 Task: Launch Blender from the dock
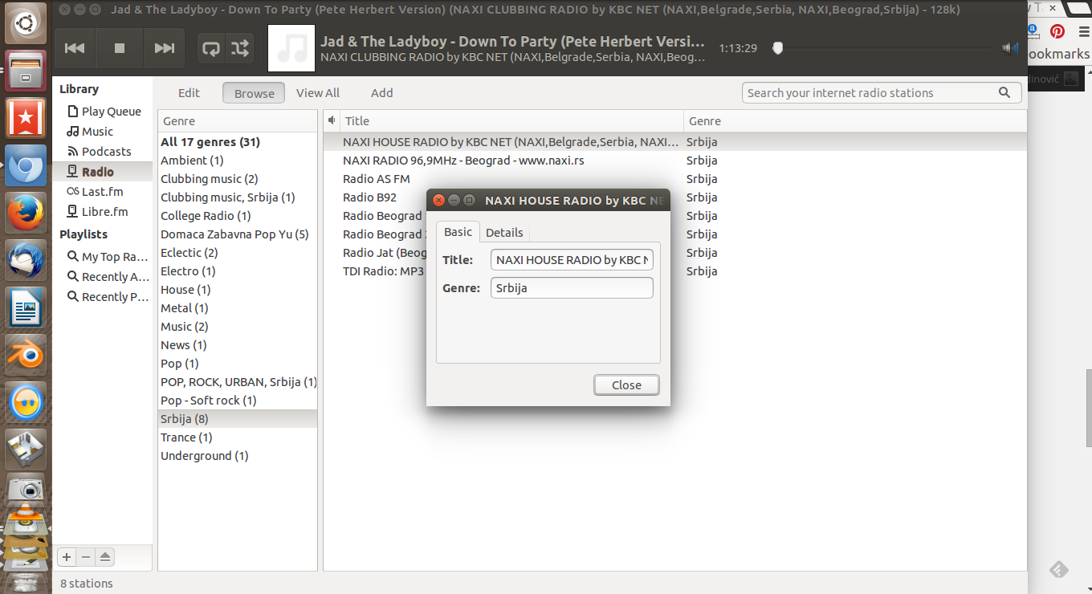(x=26, y=354)
